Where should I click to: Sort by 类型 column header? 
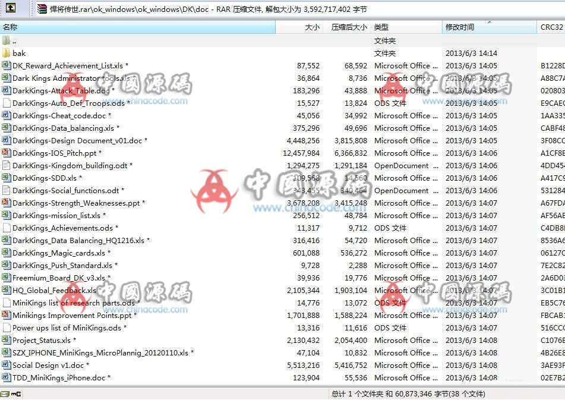tap(406, 27)
